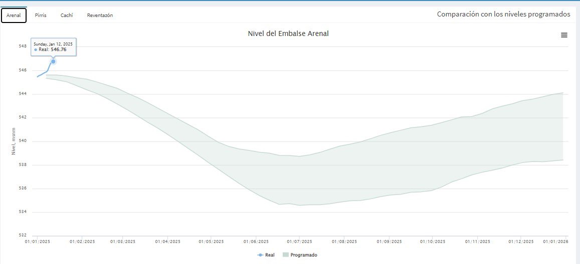Image resolution: width=580 pixels, height=264 pixels.
Task: Click the 01/05/2025 x-axis label
Action: 211,241
